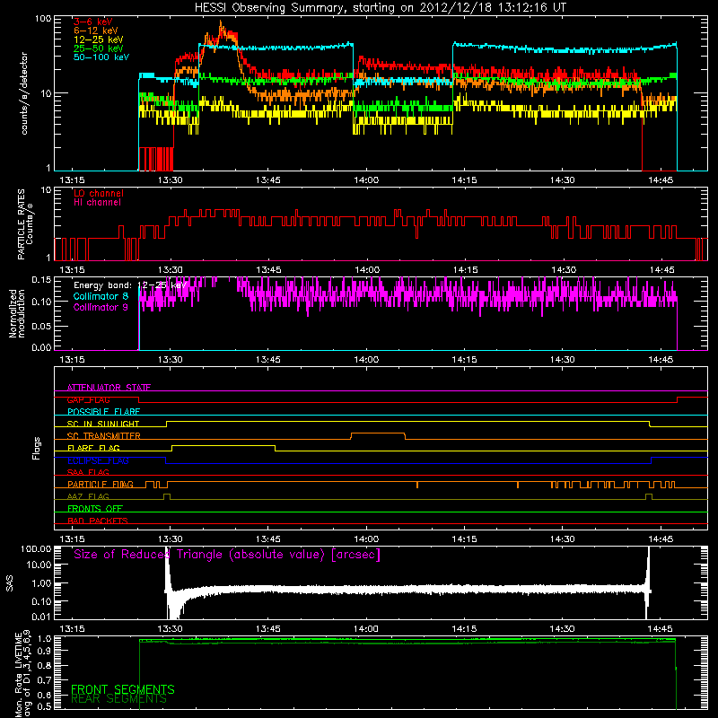Click the Flags panel axis label

point(37,449)
